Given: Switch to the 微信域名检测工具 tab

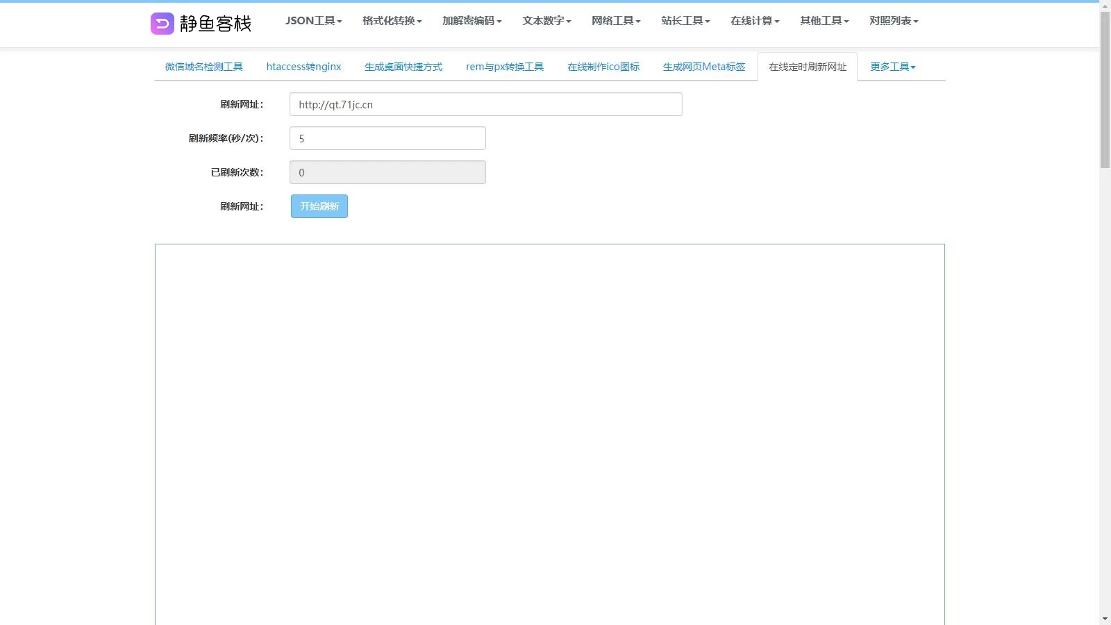Looking at the screenshot, I should tap(203, 67).
